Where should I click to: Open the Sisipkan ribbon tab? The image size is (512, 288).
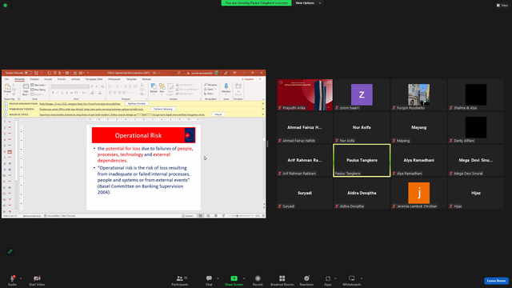coord(34,79)
